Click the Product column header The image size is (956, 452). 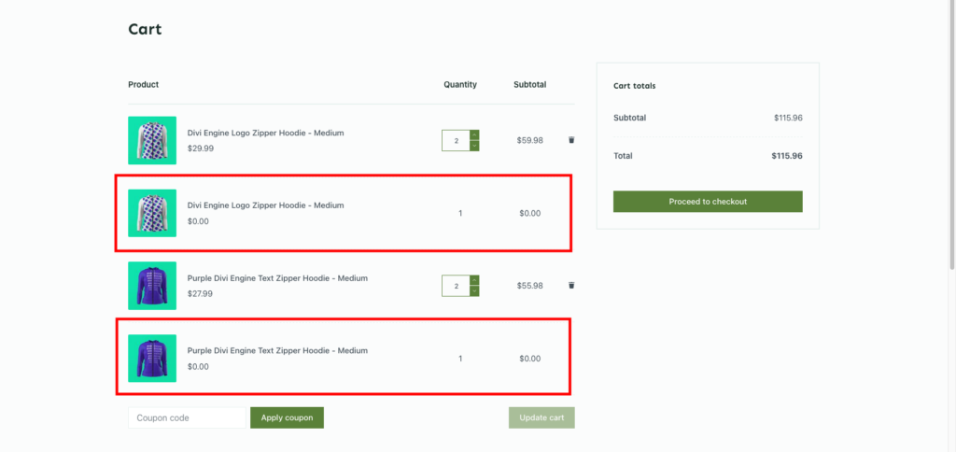pyautogui.click(x=143, y=85)
